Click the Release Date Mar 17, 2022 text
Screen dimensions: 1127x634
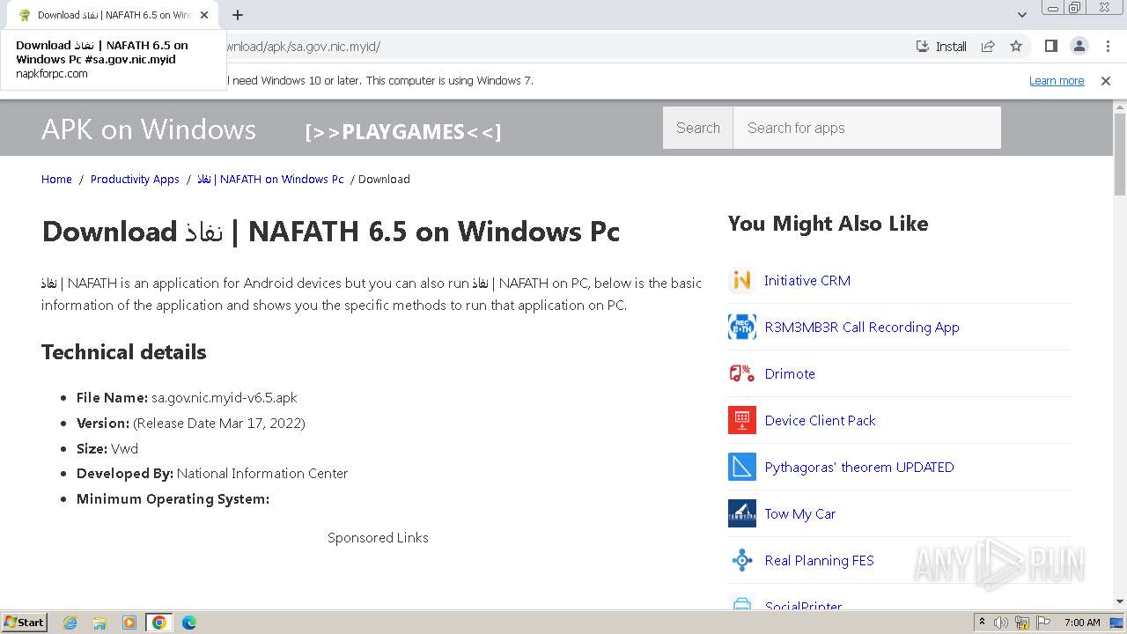[x=219, y=424]
